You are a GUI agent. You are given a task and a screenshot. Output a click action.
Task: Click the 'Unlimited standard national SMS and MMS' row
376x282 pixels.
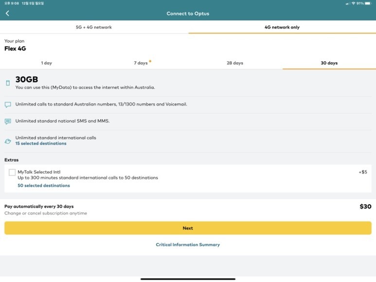click(x=188, y=121)
